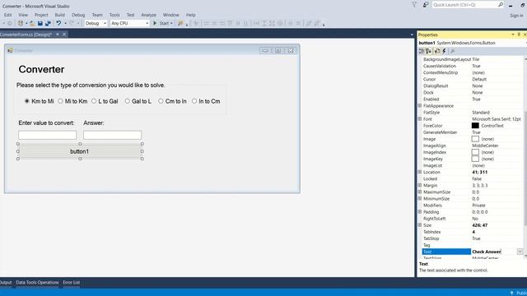The height and width of the screenshot is (296, 527).
Task: Click the Enabled property value True
Action: coord(476,99)
